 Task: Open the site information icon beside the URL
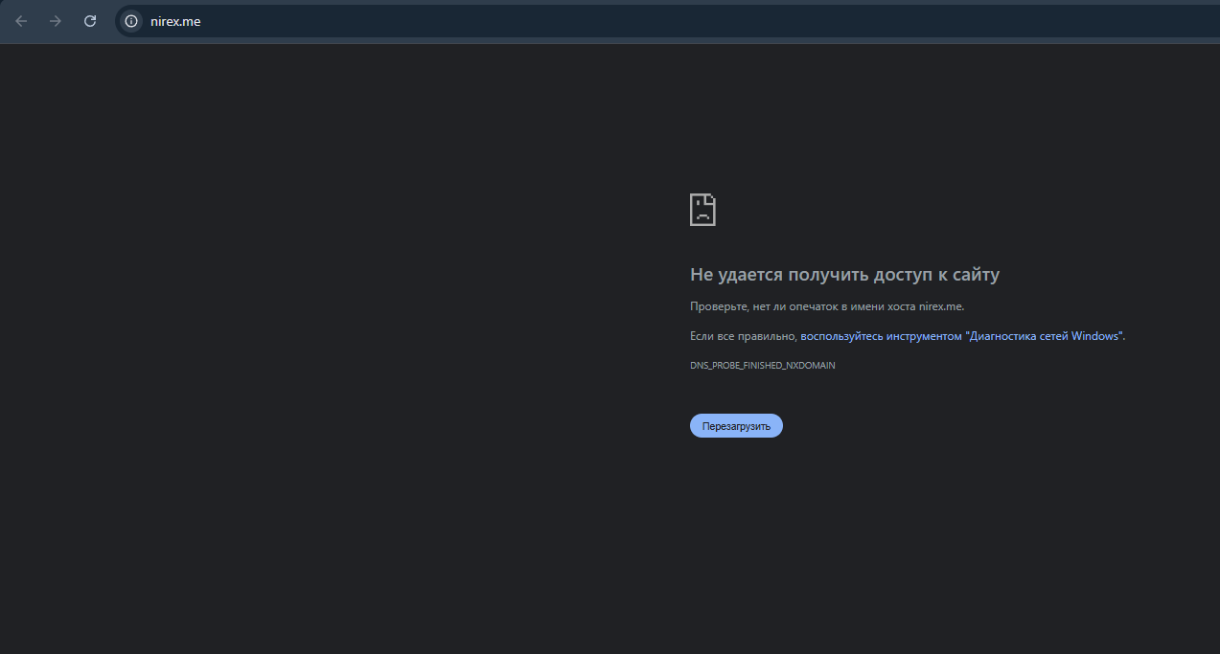[131, 21]
